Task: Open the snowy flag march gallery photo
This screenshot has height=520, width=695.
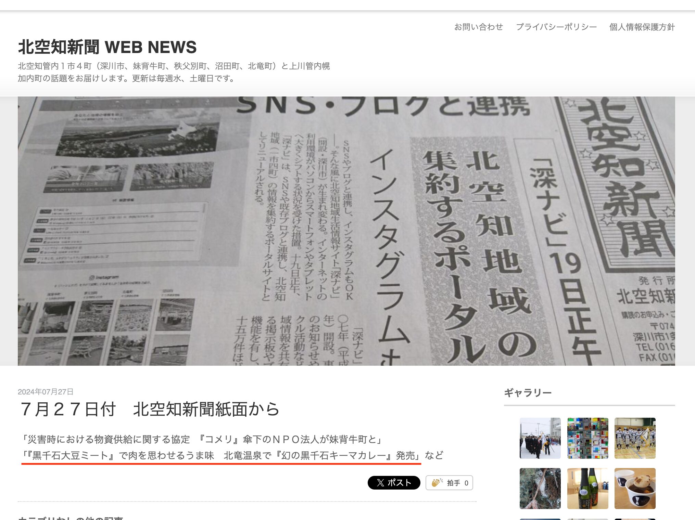Action: click(540, 438)
